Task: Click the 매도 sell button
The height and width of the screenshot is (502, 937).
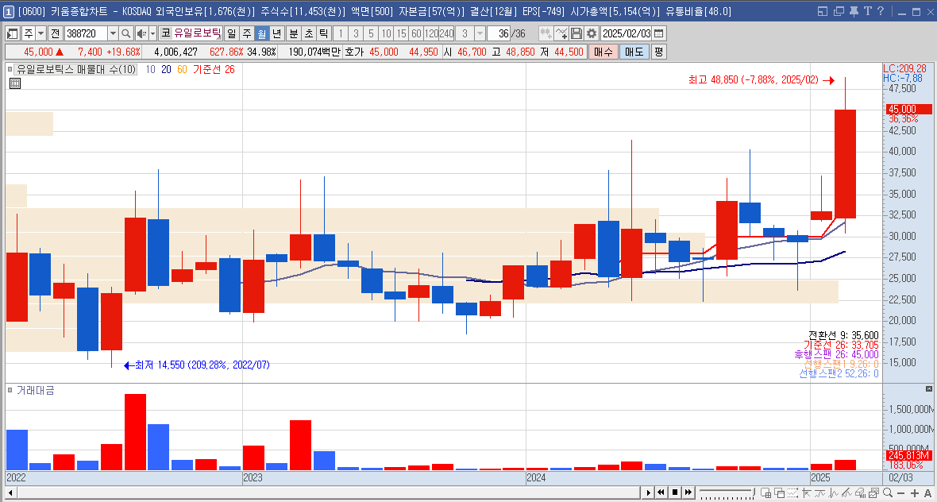Action: pos(634,52)
